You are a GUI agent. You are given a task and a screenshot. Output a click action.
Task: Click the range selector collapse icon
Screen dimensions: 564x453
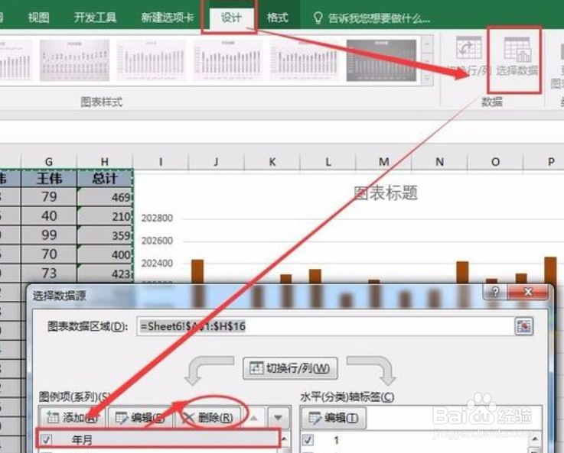pyautogui.click(x=523, y=326)
